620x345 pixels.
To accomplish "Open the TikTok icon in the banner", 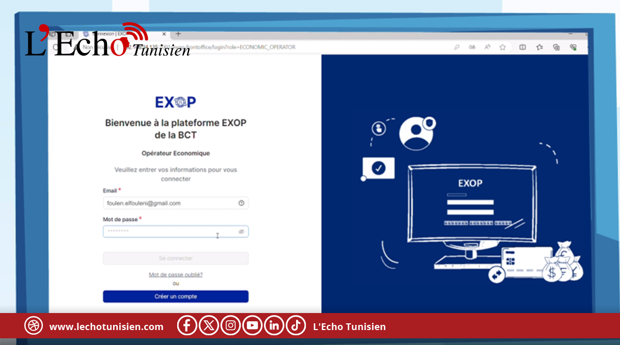I will pyautogui.click(x=296, y=326).
